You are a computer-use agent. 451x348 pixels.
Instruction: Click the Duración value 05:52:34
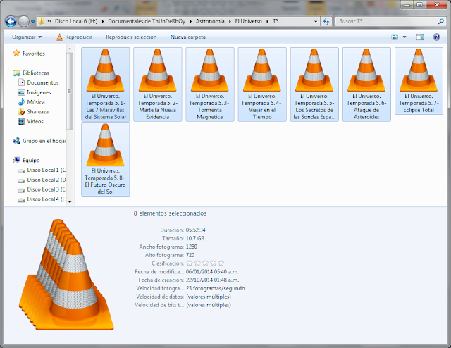pyautogui.click(x=196, y=230)
